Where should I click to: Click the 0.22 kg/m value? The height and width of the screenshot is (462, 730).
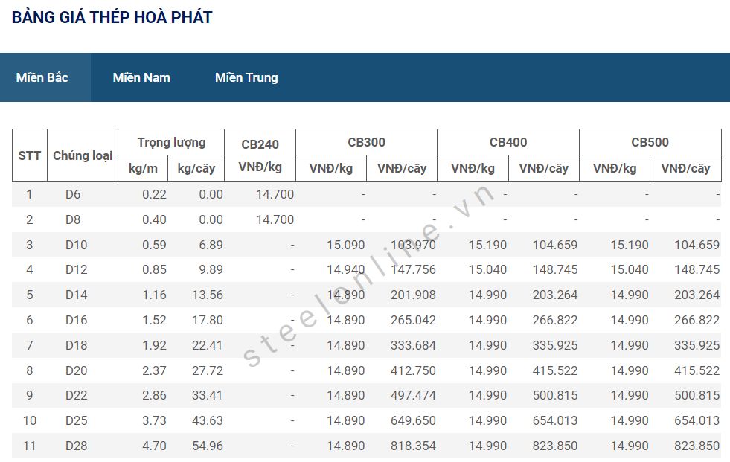[x=154, y=194]
